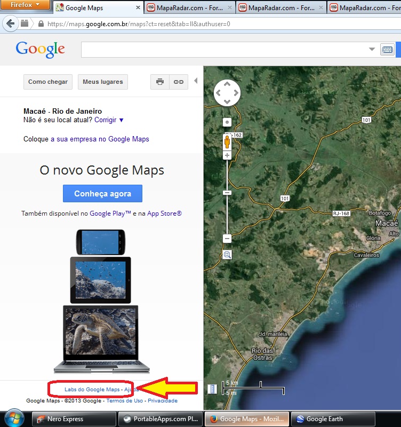The height and width of the screenshot is (427, 401).
Task: Open the Termos de Uso link
Action: tap(125, 401)
